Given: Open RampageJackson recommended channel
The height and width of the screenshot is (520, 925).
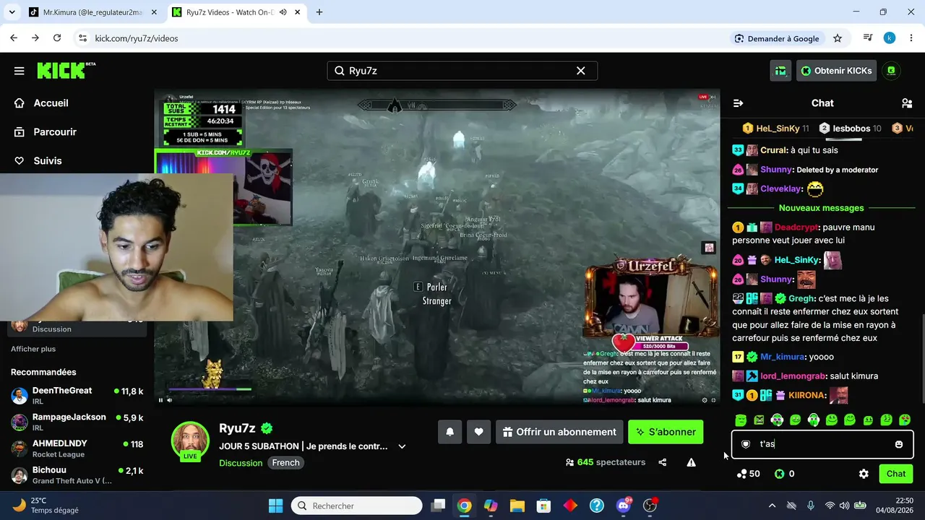Looking at the screenshot, I should (x=77, y=422).
